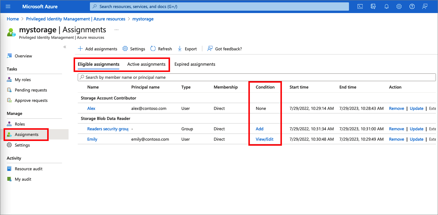Open Resource audit in sidebar

[28, 169]
